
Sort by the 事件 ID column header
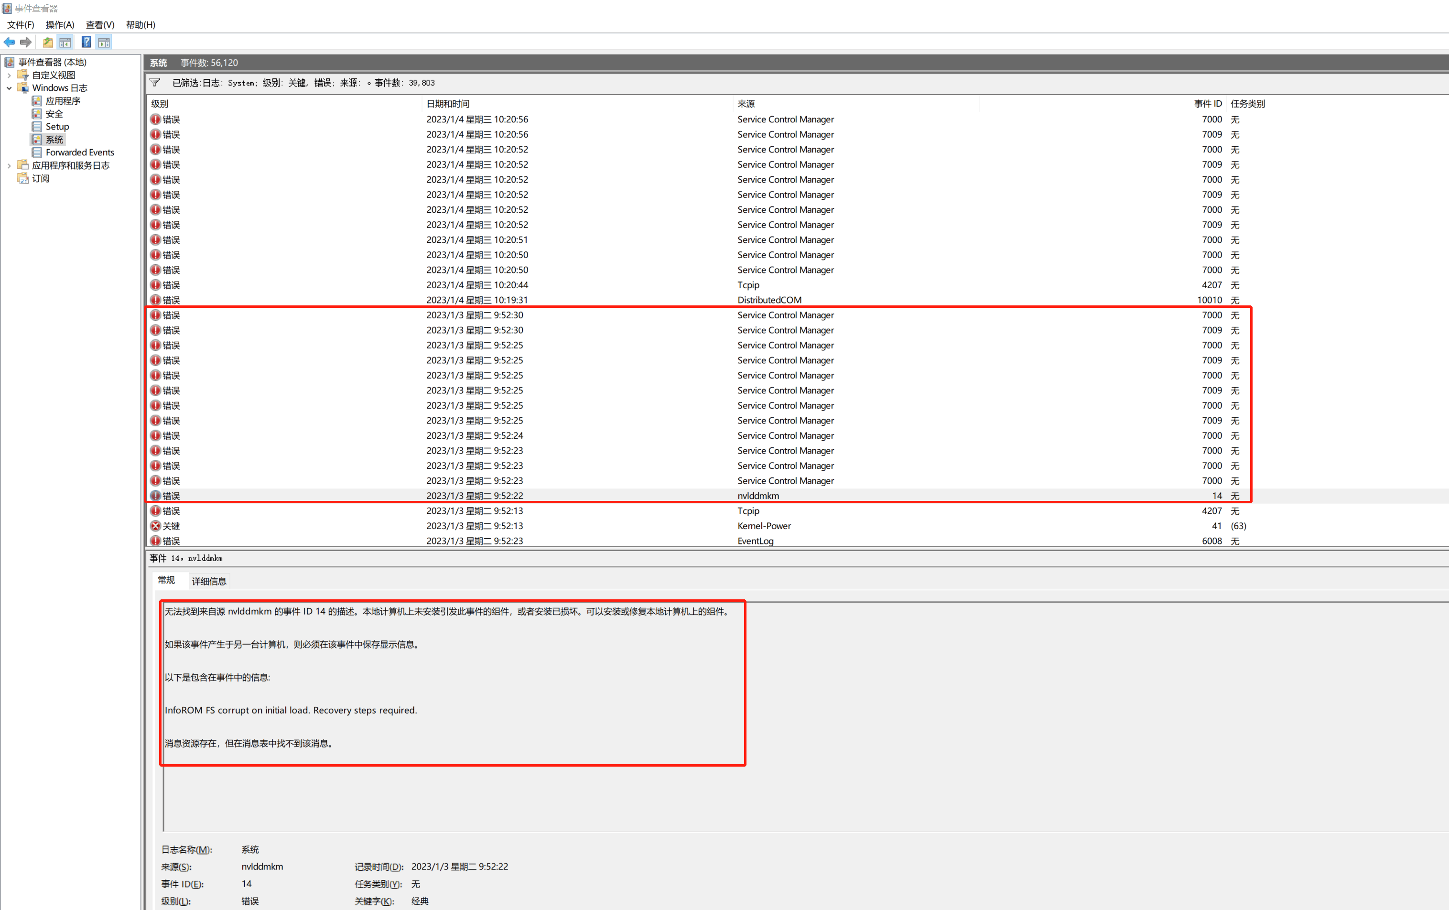[1207, 104]
